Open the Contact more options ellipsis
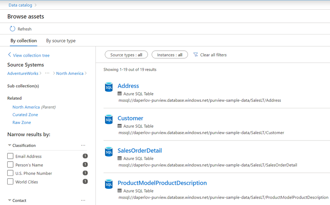The width and height of the screenshot is (330, 205). click(x=83, y=200)
